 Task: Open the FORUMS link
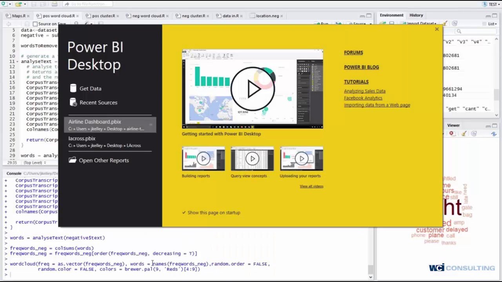pos(353,52)
